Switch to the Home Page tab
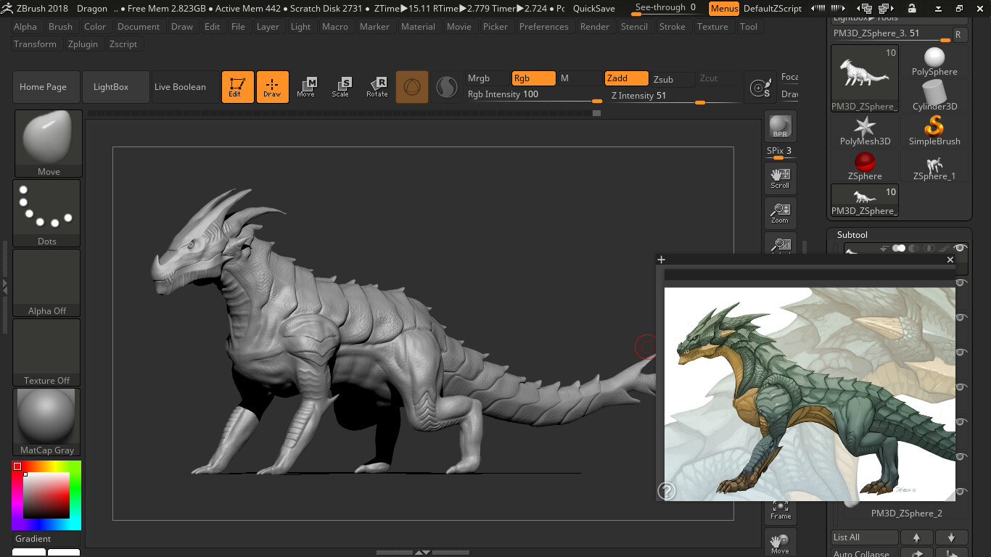Viewport: 991px width, 557px height. 45,86
